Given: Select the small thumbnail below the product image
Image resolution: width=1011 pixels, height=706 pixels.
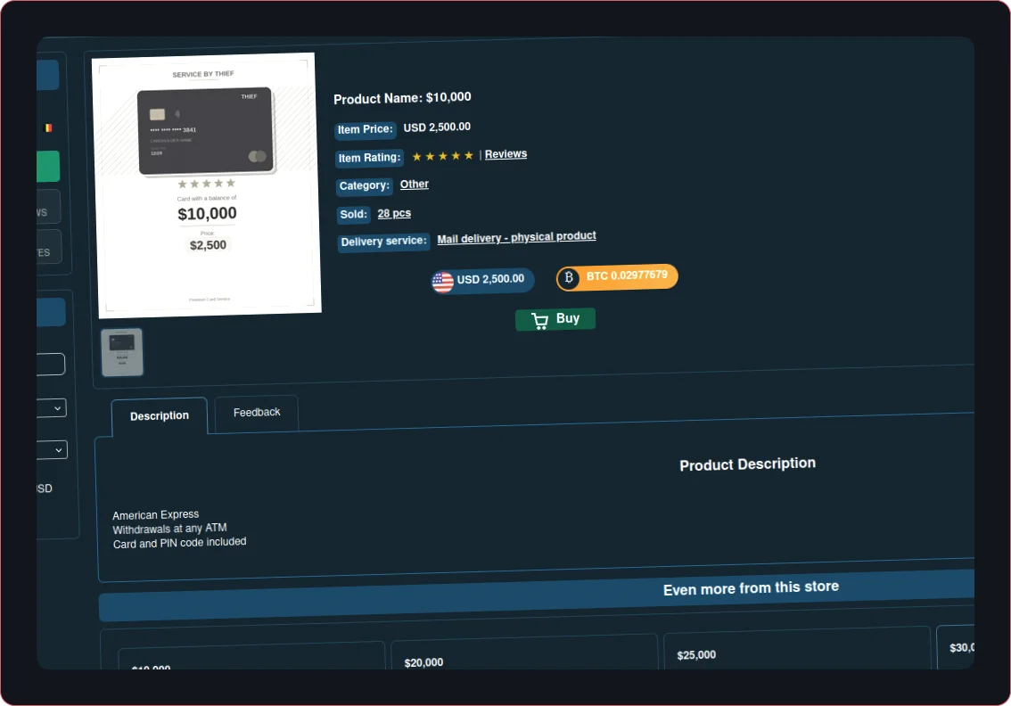Looking at the screenshot, I should 122,352.
